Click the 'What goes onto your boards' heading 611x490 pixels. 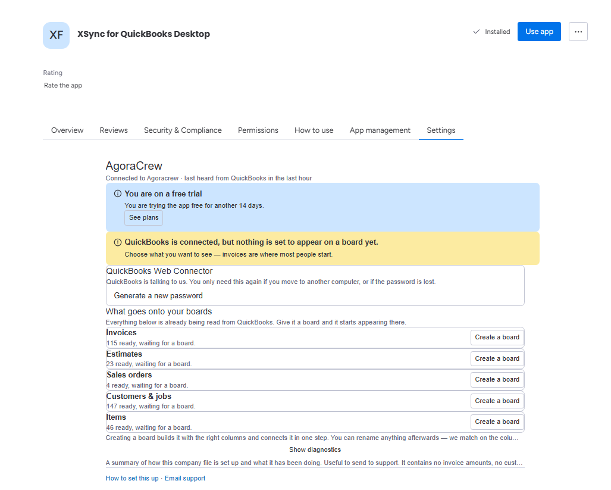pyautogui.click(x=159, y=311)
